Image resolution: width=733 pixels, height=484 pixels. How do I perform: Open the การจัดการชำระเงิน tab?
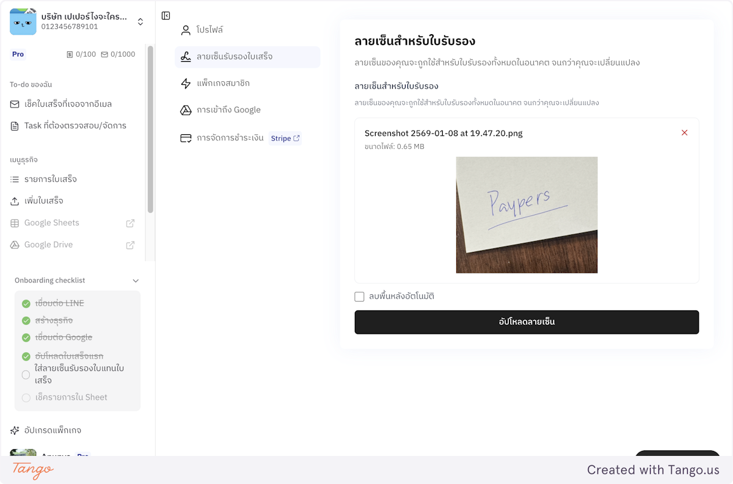(230, 138)
